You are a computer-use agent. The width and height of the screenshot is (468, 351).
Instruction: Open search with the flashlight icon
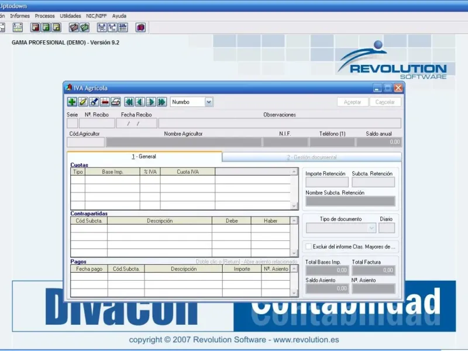(94, 102)
